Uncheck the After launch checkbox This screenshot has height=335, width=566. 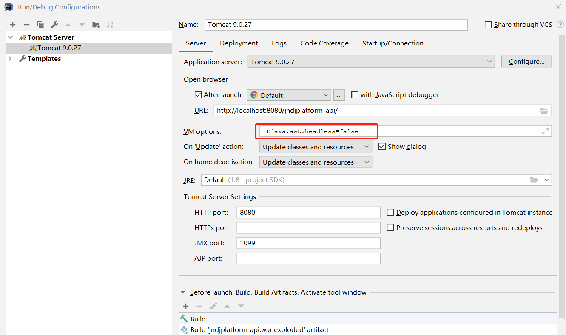tap(198, 95)
